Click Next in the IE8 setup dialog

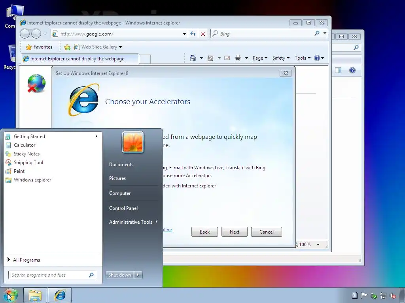coord(235,232)
